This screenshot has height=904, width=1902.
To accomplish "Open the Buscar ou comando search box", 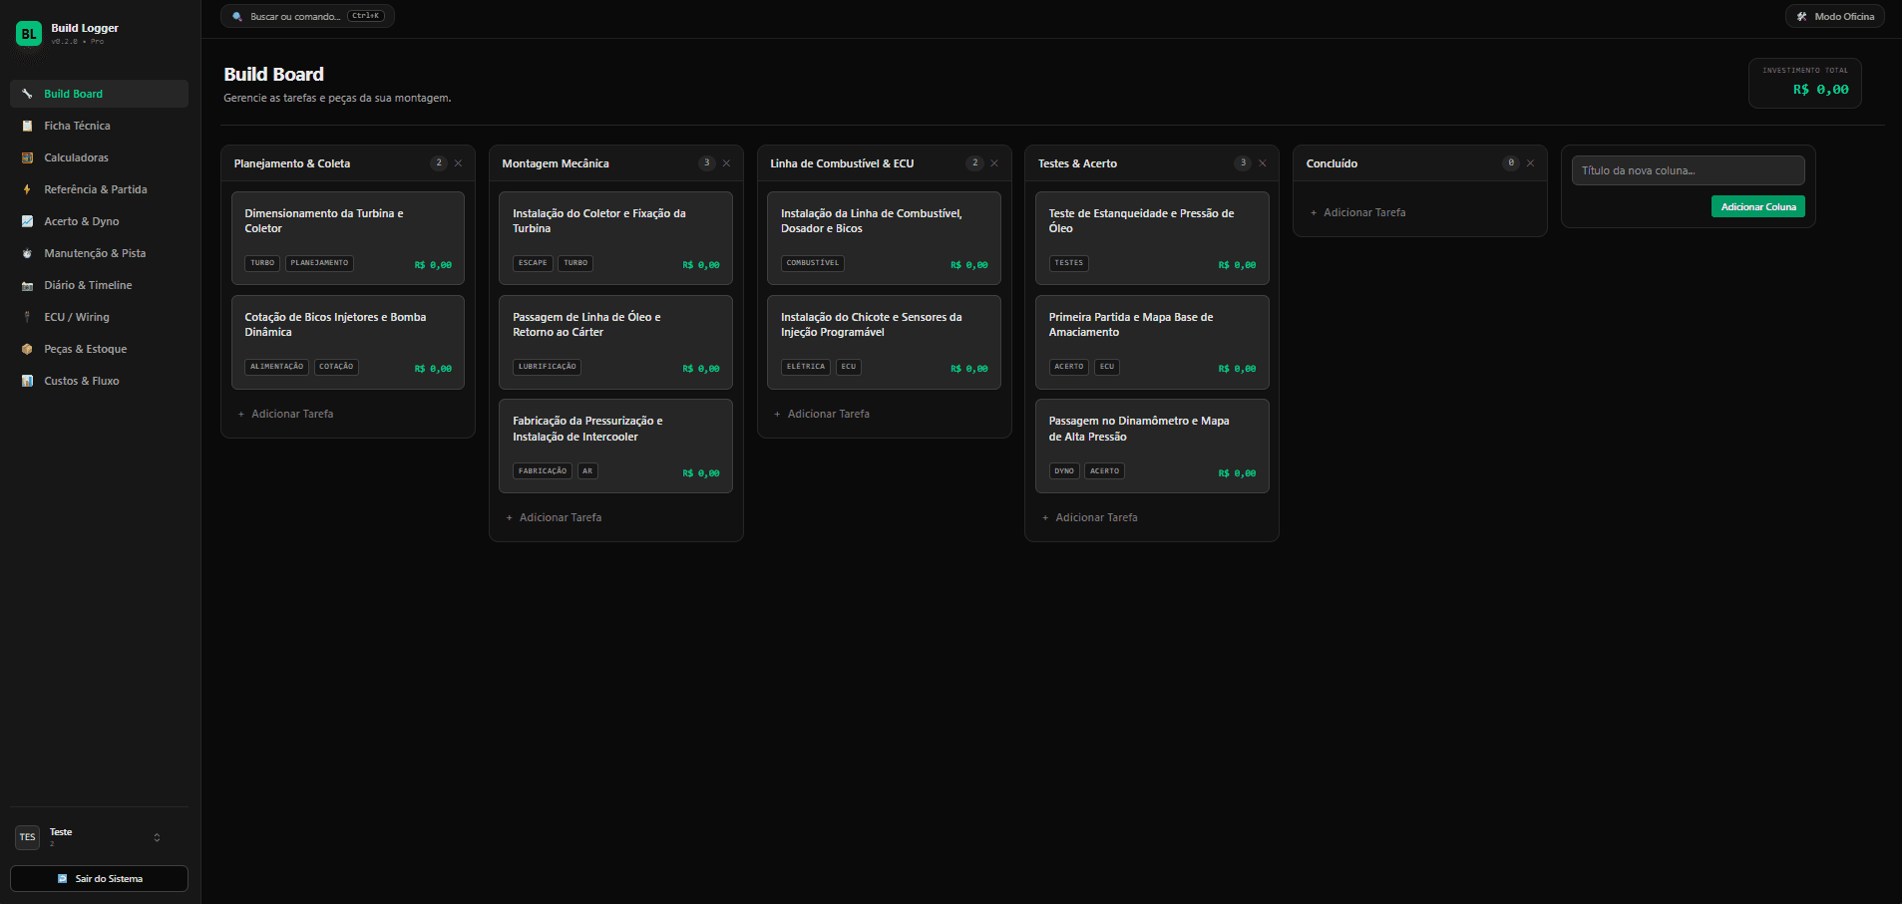I will (x=307, y=17).
